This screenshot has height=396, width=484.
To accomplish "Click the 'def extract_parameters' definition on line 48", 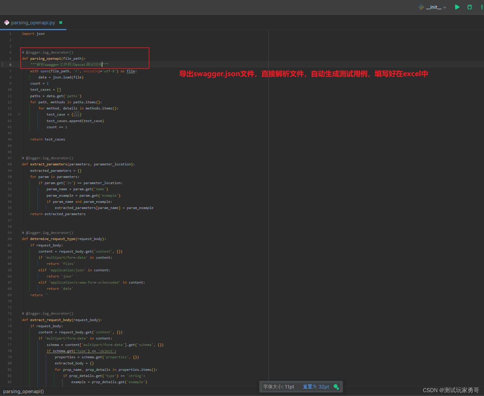I will point(78,164).
